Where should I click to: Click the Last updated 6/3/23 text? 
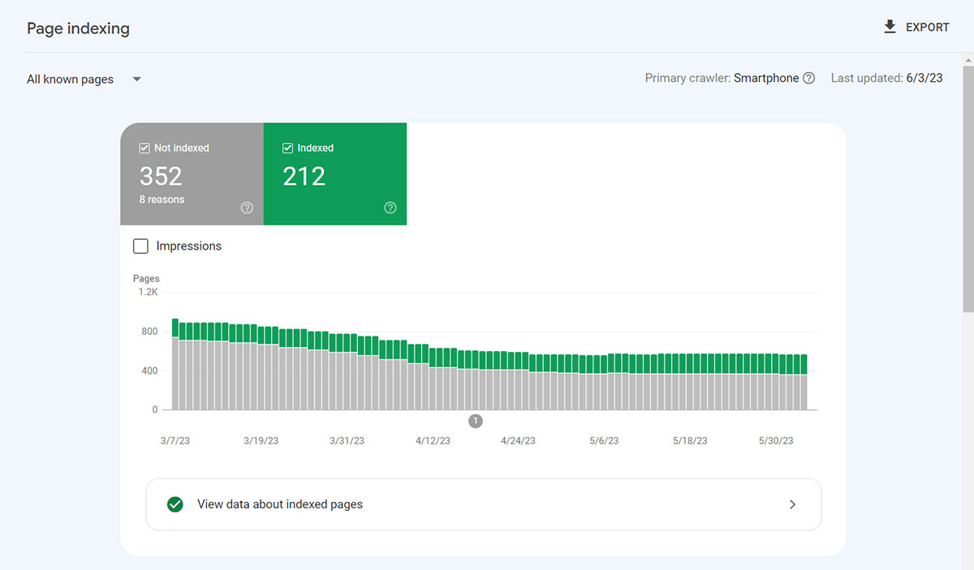tap(887, 79)
